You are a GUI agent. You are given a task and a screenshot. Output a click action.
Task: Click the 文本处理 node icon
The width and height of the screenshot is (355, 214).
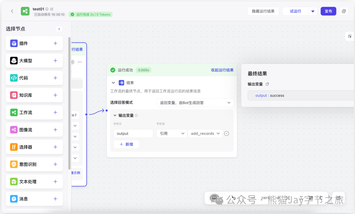point(14,182)
